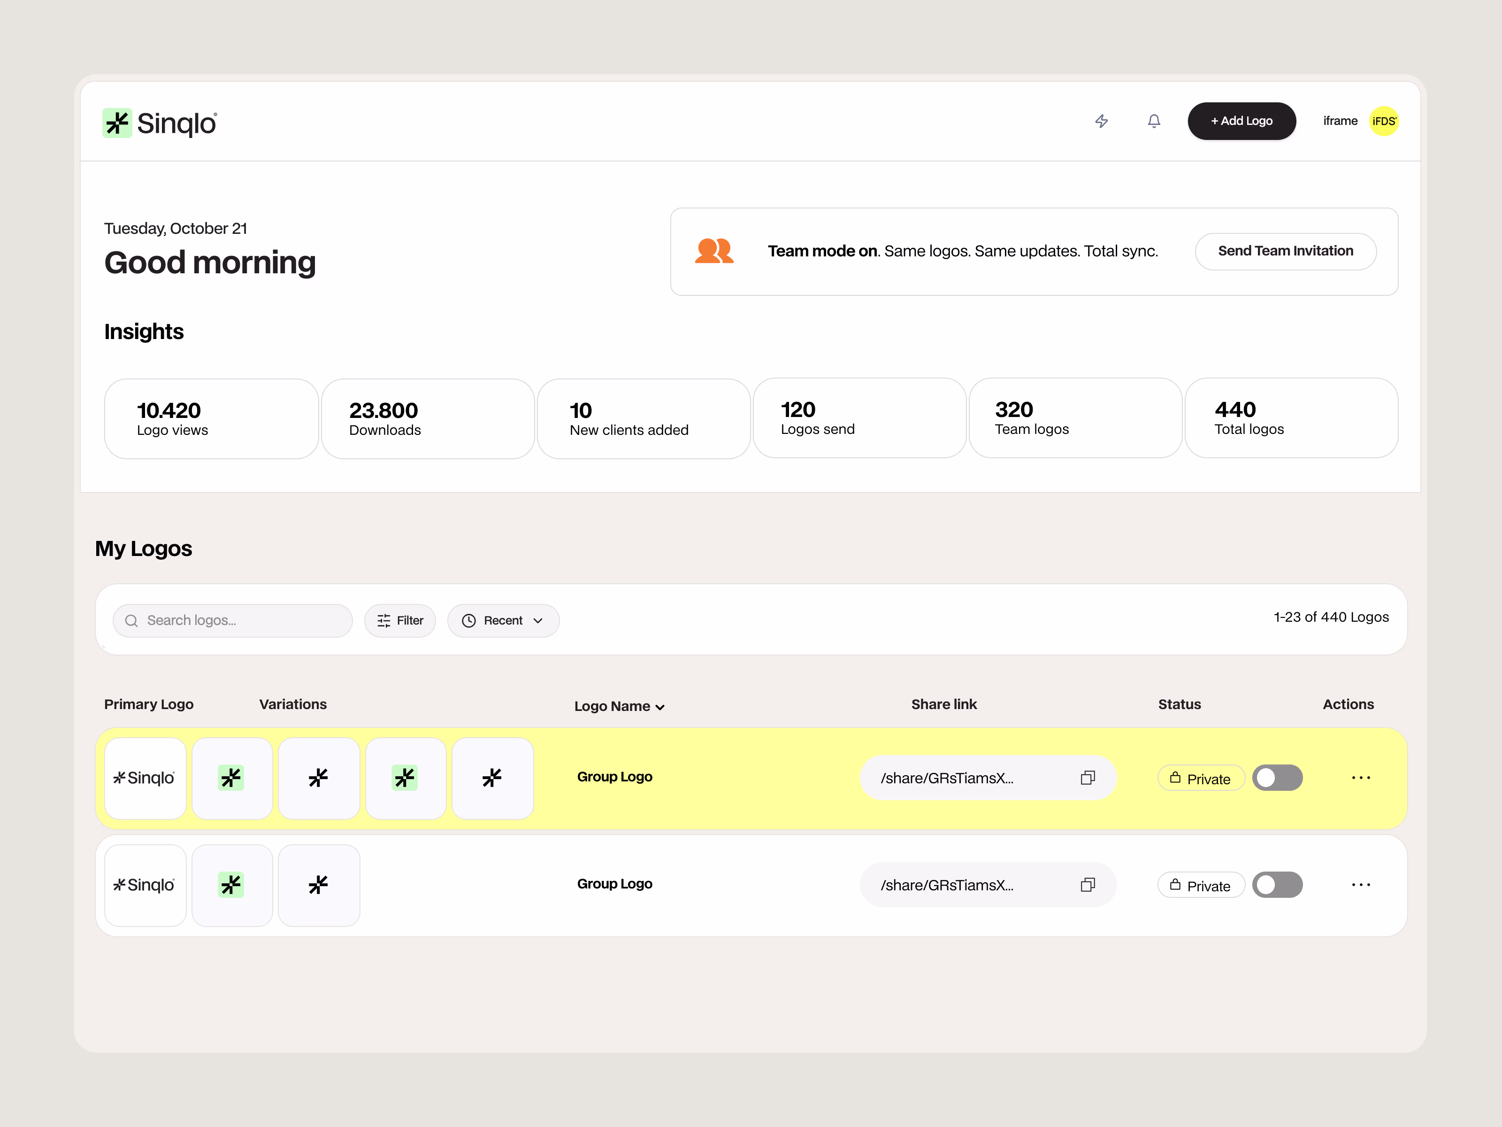
Task: Open notifications bell icon
Action: [1154, 121]
